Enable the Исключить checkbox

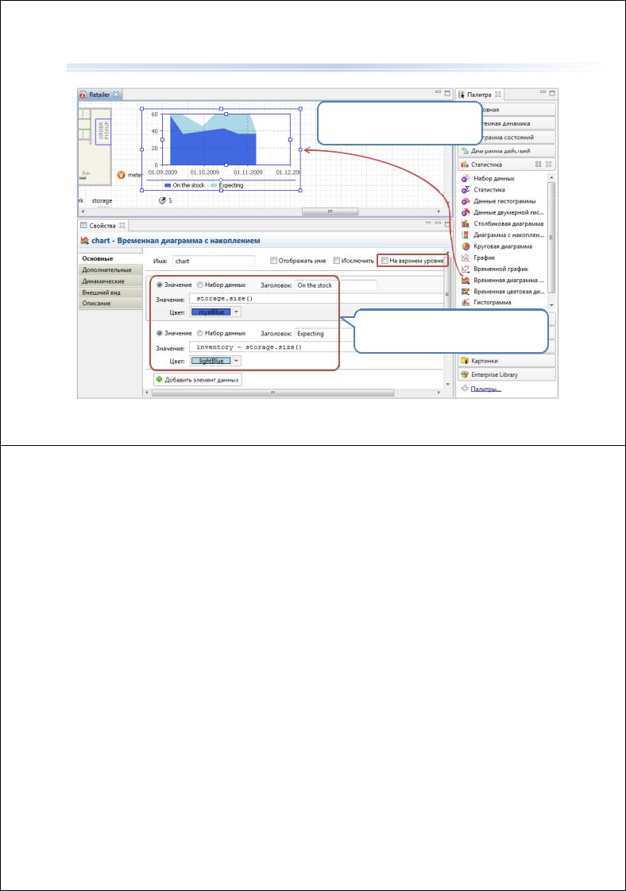[336, 261]
